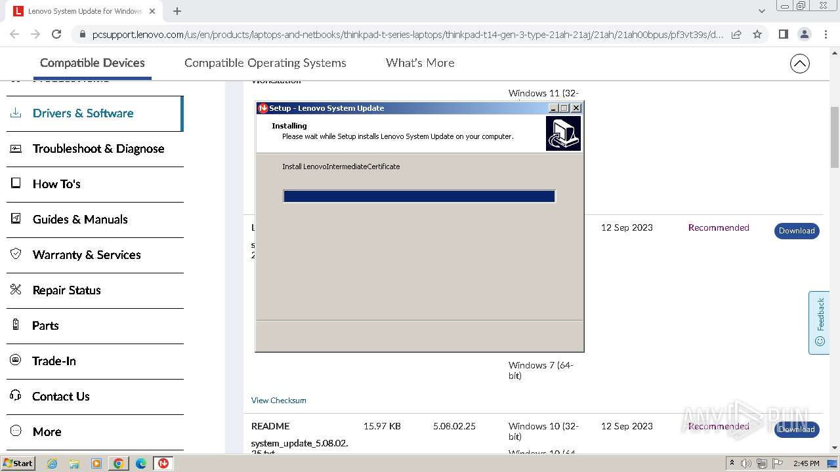Open Internet Explorer from the taskbar
Viewport: 840px width, 472px height.
pos(52,463)
